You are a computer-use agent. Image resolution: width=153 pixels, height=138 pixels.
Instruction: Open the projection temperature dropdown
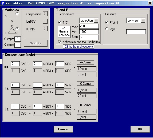[x=96, y=20]
